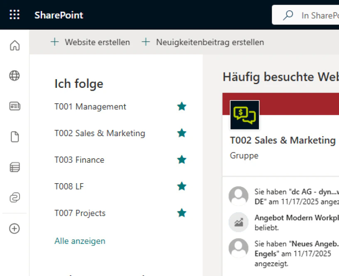Viewport: 339px width, 276px height.
Task: Unfollow T001 Management via star
Action: [x=182, y=107]
